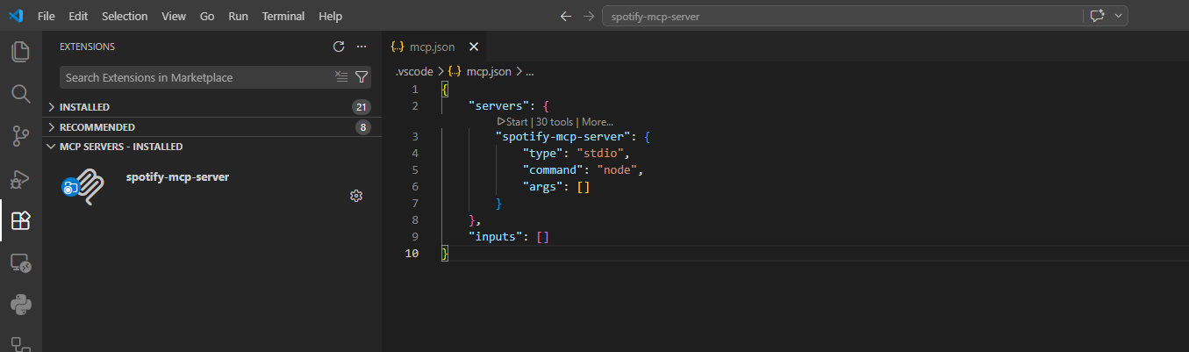Click the EXTENSIONS panel title

[x=87, y=47]
